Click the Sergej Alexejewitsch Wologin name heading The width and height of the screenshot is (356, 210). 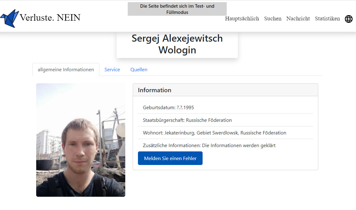177,44
